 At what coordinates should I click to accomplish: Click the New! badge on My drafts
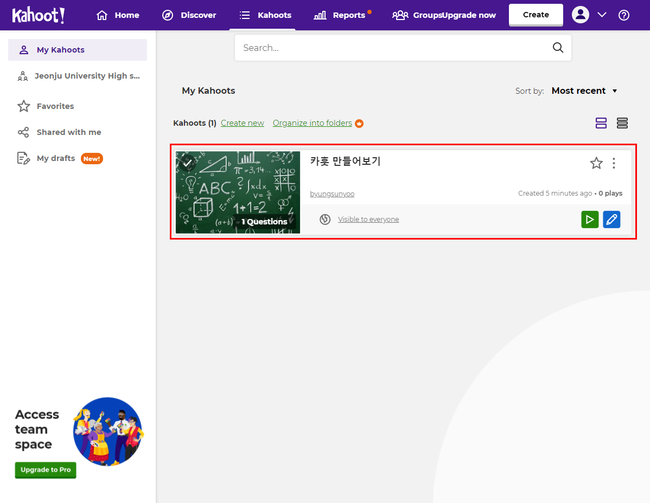[x=92, y=159]
